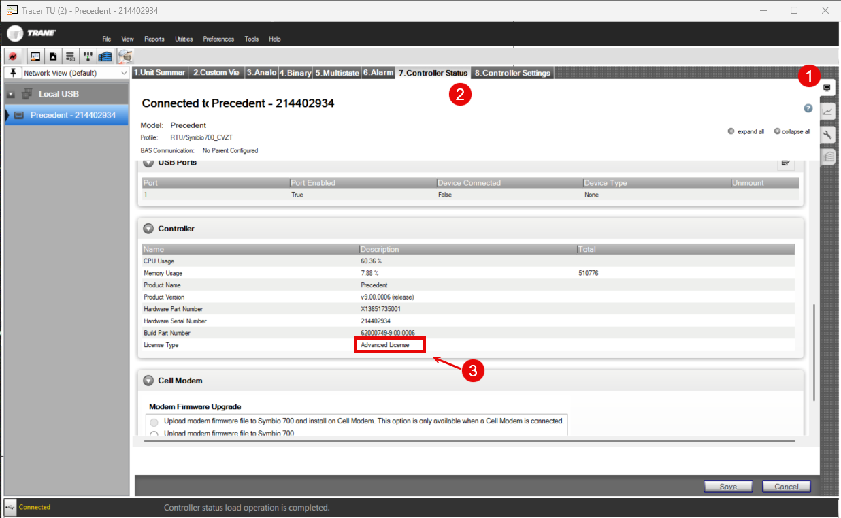Collapse the Local USB tree node arrow
The height and width of the screenshot is (518, 841).
point(10,94)
